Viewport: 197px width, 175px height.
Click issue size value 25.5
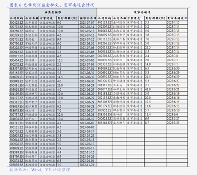[x=148, y=48]
